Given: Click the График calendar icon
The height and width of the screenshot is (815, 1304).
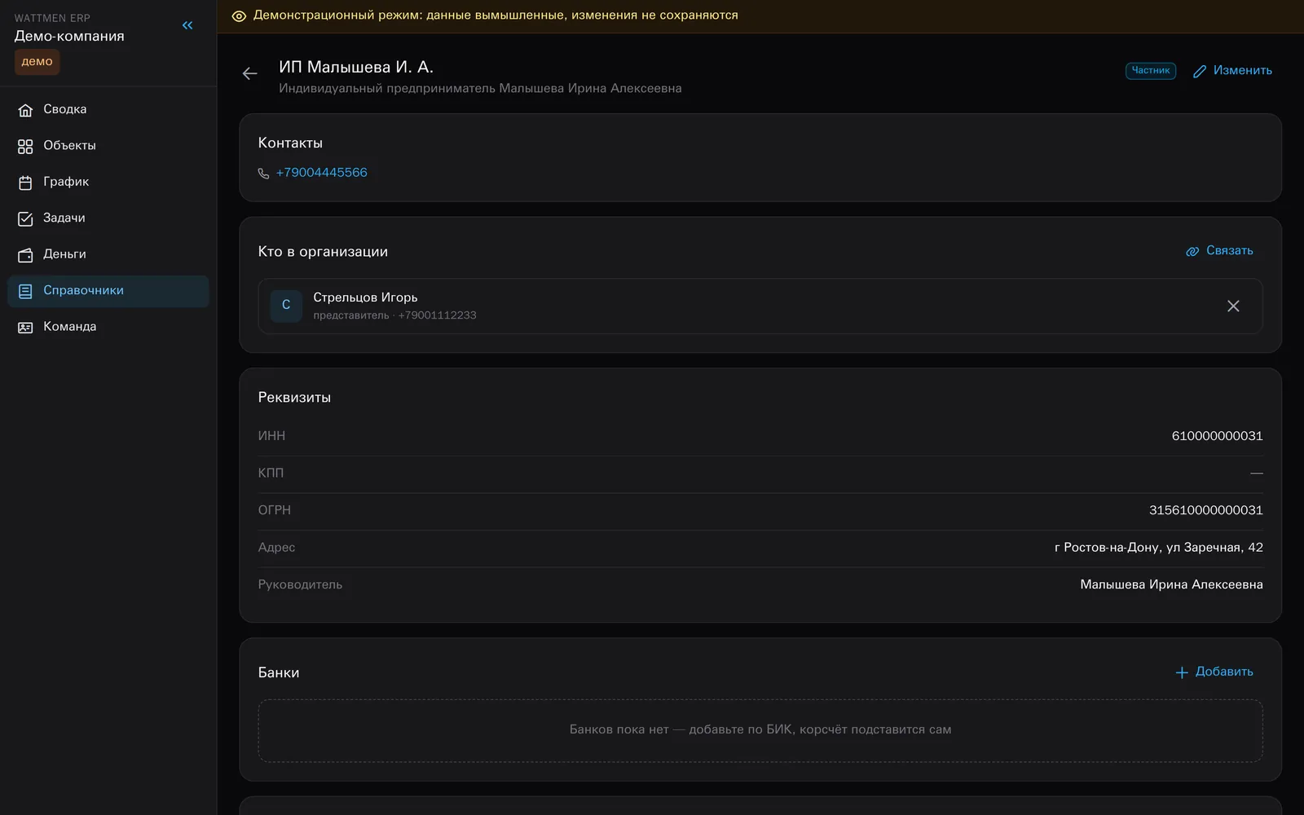Looking at the screenshot, I should coord(25,183).
